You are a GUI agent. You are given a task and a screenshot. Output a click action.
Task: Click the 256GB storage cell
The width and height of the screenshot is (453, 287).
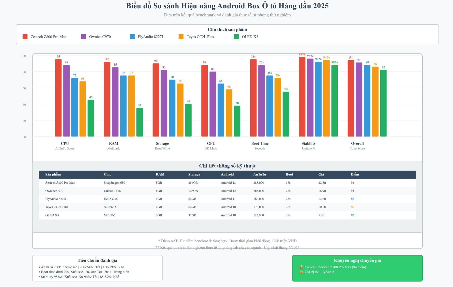(193, 183)
